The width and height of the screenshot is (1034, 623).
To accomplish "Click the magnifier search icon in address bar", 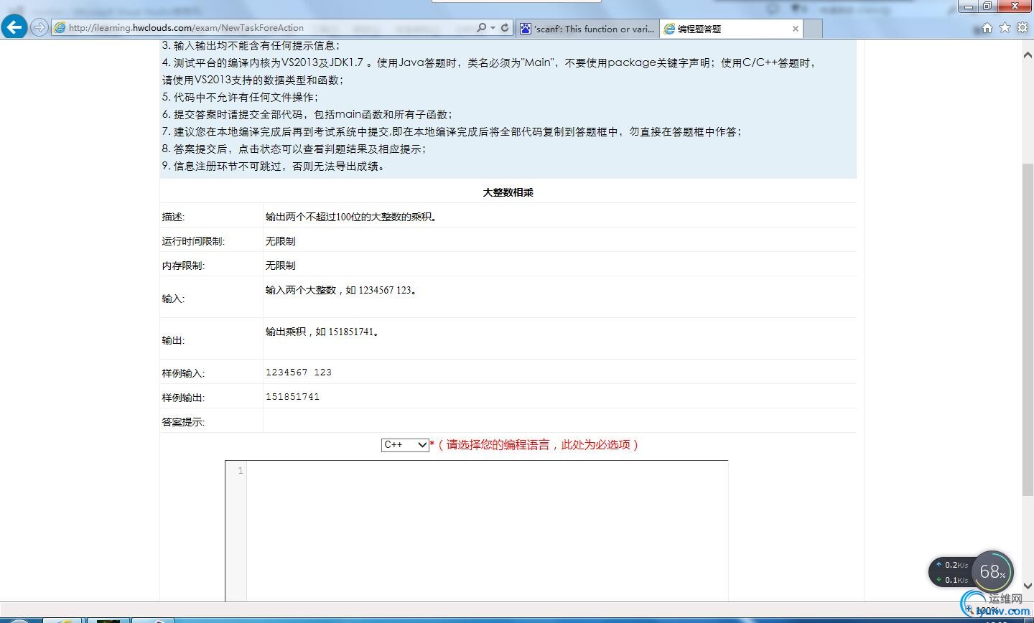I will click(x=481, y=28).
